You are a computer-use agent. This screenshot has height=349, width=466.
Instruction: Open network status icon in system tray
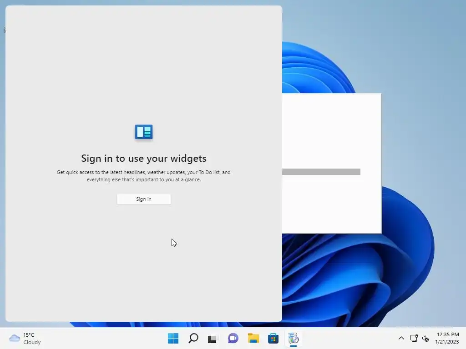point(414,338)
